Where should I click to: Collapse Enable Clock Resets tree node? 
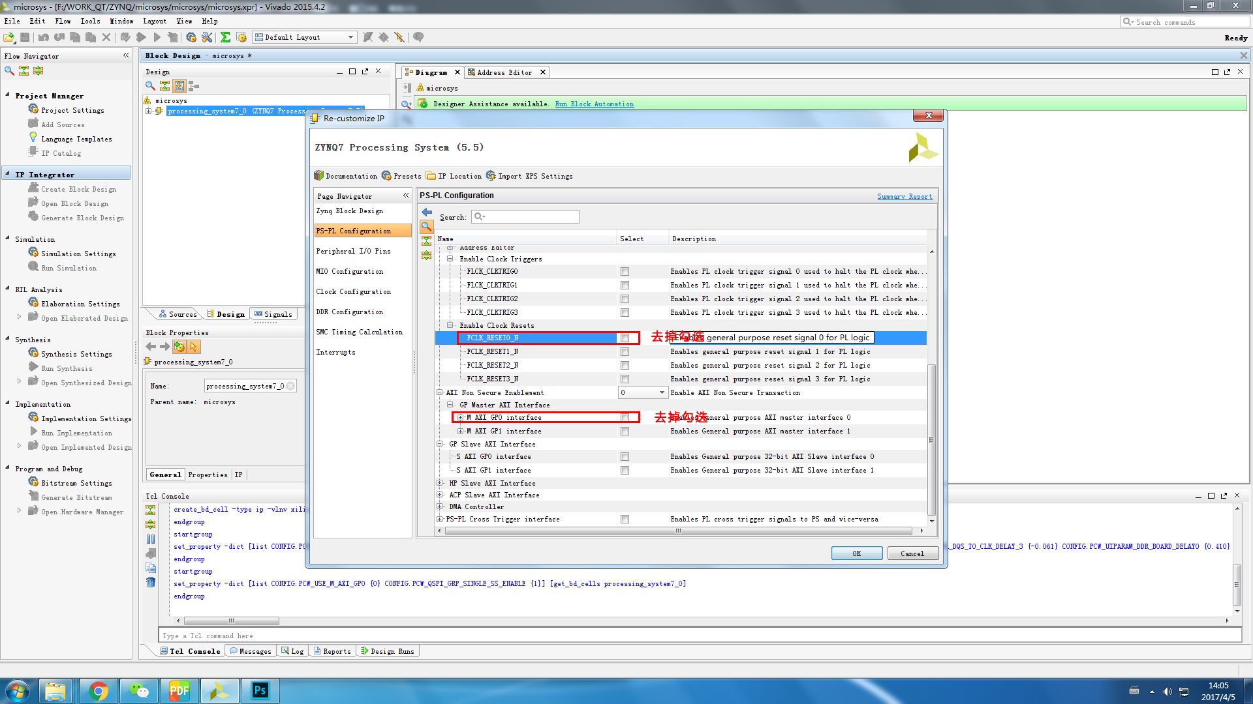450,325
